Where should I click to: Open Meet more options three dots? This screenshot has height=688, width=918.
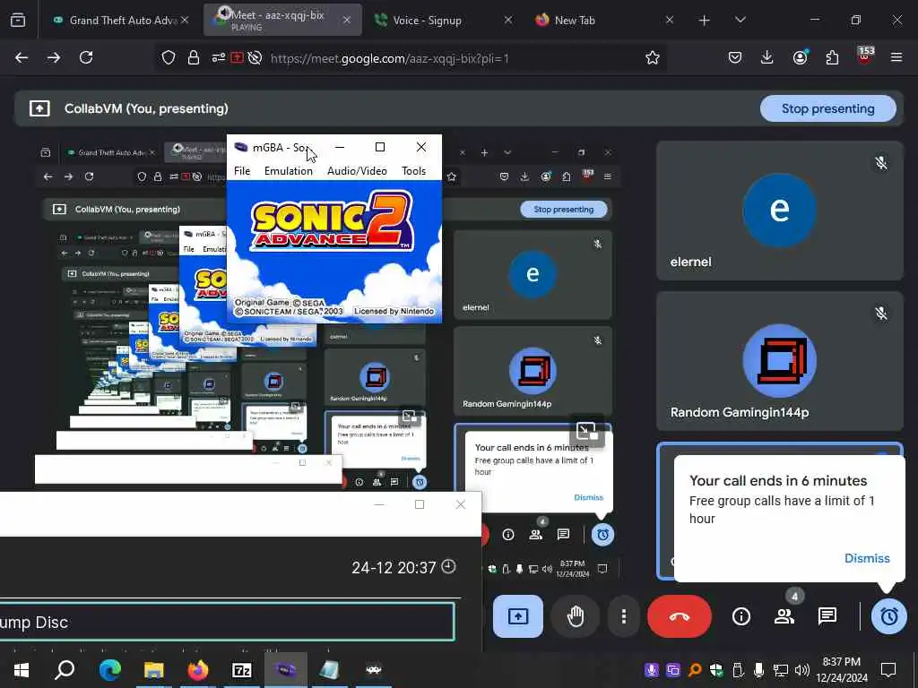click(x=624, y=616)
